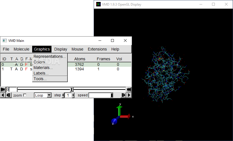The height and width of the screenshot is (141, 233).
Task: Open the Display menu
Action: point(61,49)
